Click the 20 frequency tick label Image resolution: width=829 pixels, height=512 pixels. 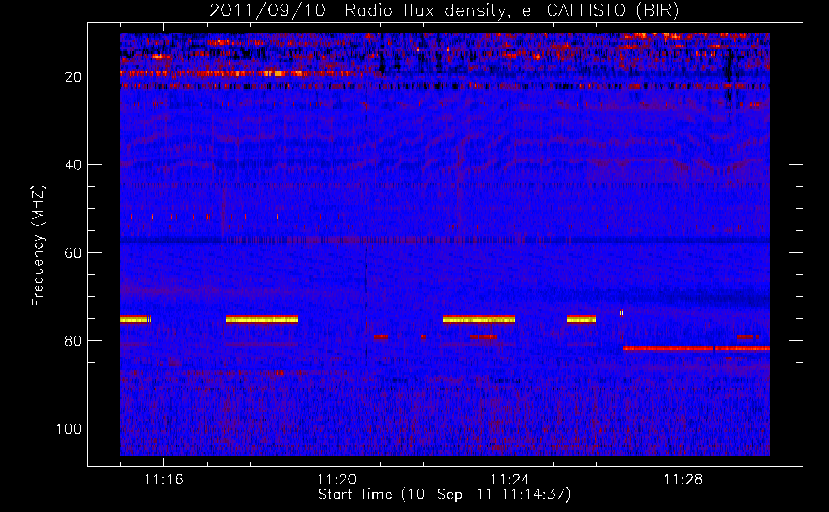point(74,77)
